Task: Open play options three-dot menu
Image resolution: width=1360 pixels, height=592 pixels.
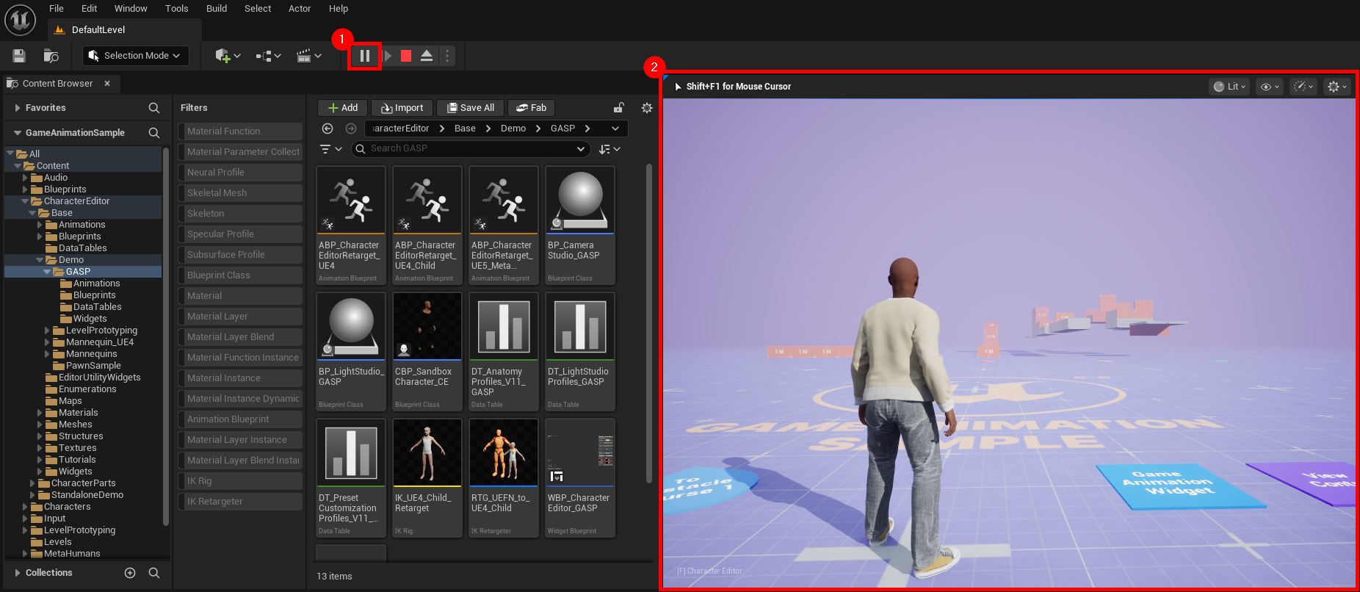Action: point(447,56)
